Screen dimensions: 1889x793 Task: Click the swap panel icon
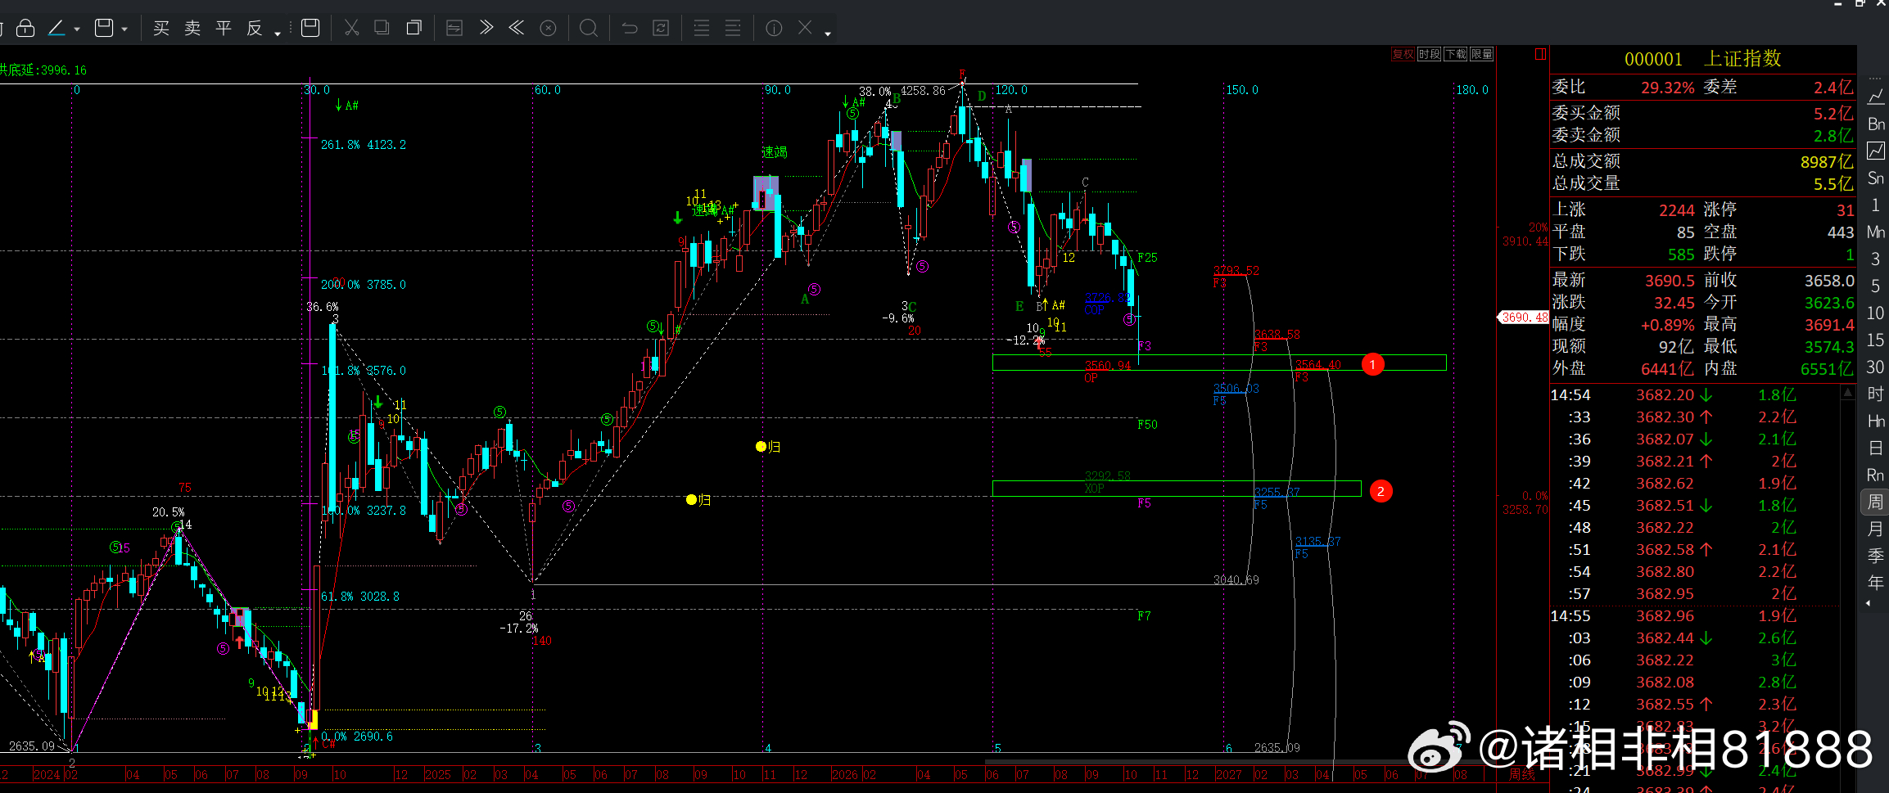[454, 29]
